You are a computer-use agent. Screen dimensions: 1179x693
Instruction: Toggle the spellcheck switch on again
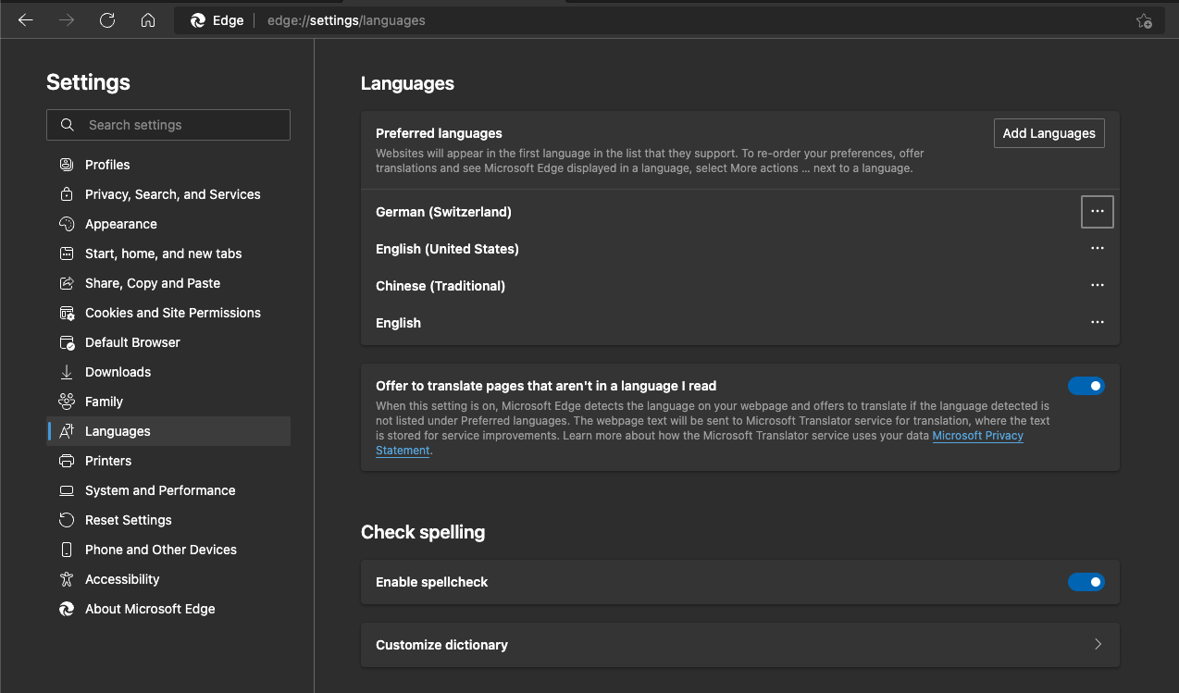(1086, 582)
